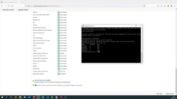Select 'Authentication Tokens API' text
This screenshot has height=99, width=177.
click(40, 58)
